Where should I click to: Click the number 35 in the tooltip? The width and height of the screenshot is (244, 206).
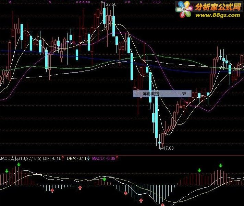[x=184, y=94]
